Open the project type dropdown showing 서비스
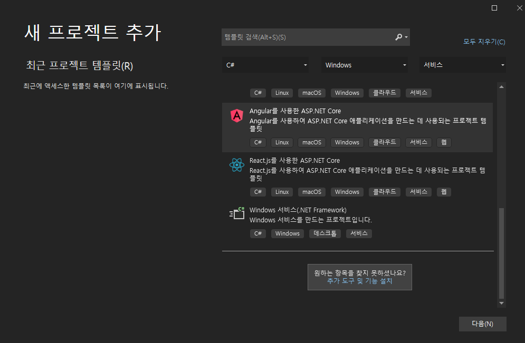This screenshot has width=525, height=343. click(463, 64)
